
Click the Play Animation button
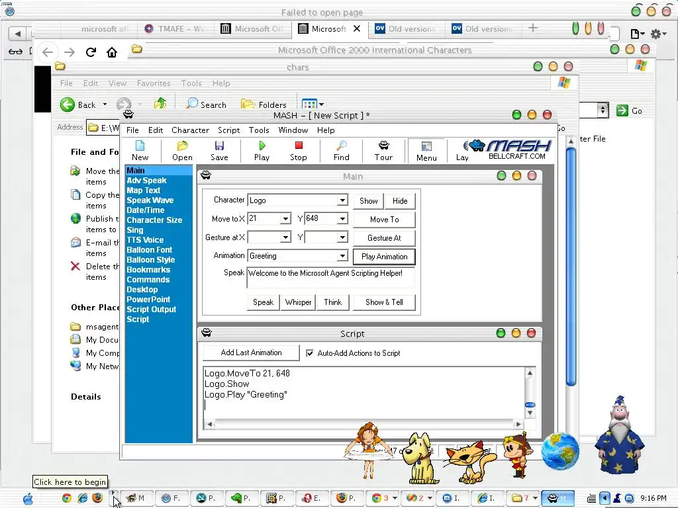click(x=385, y=257)
